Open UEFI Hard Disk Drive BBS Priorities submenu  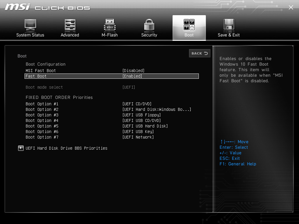[x=67, y=148]
